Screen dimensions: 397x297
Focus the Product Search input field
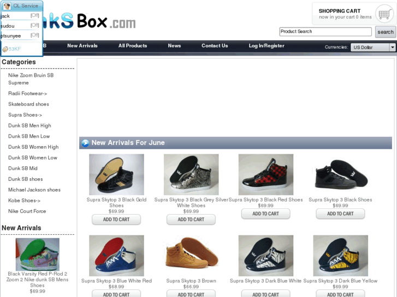tap(325, 32)
